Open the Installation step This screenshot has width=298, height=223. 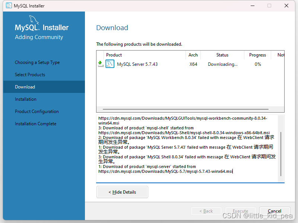(x=26, y=99)
